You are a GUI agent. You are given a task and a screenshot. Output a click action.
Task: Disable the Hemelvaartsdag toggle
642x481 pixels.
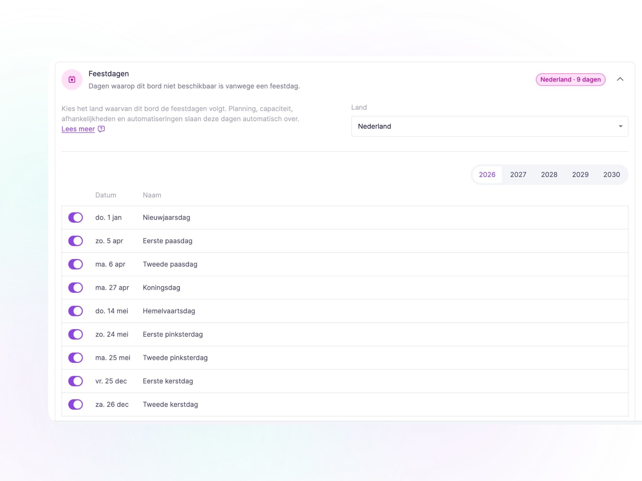(76, 311)
